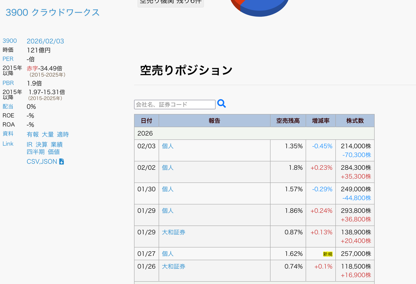Open the 有報 document link
The width and height of the screenshot is (416, 284).
[32, 134]
